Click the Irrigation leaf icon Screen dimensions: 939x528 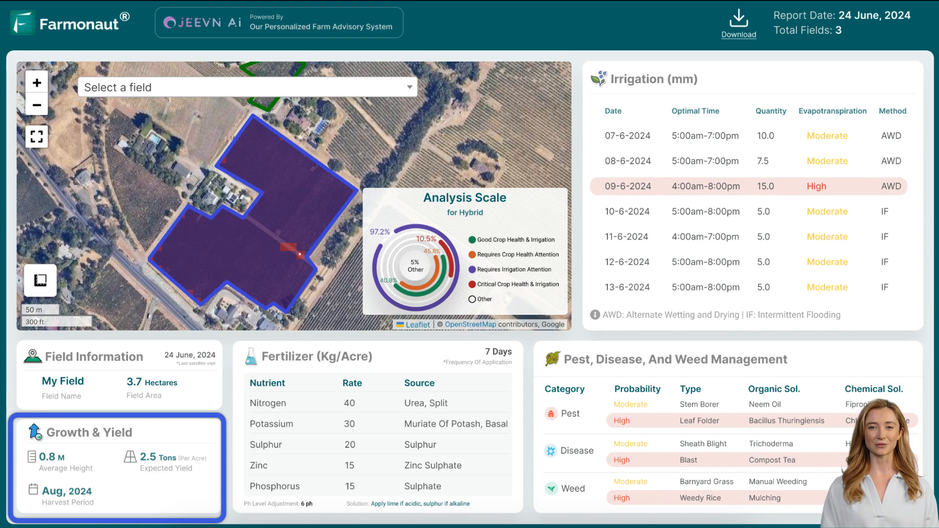click(x=597, y=79)
